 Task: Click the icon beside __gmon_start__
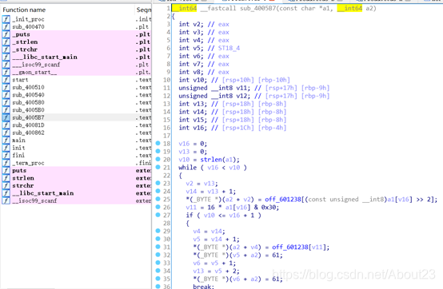[6, 72]
